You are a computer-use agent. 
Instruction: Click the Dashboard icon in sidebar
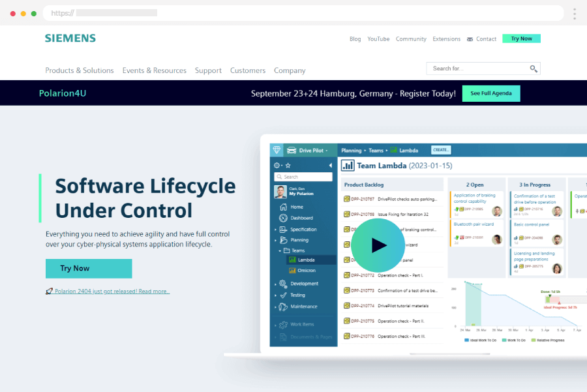pyautogui.click(x=283, y=218)
